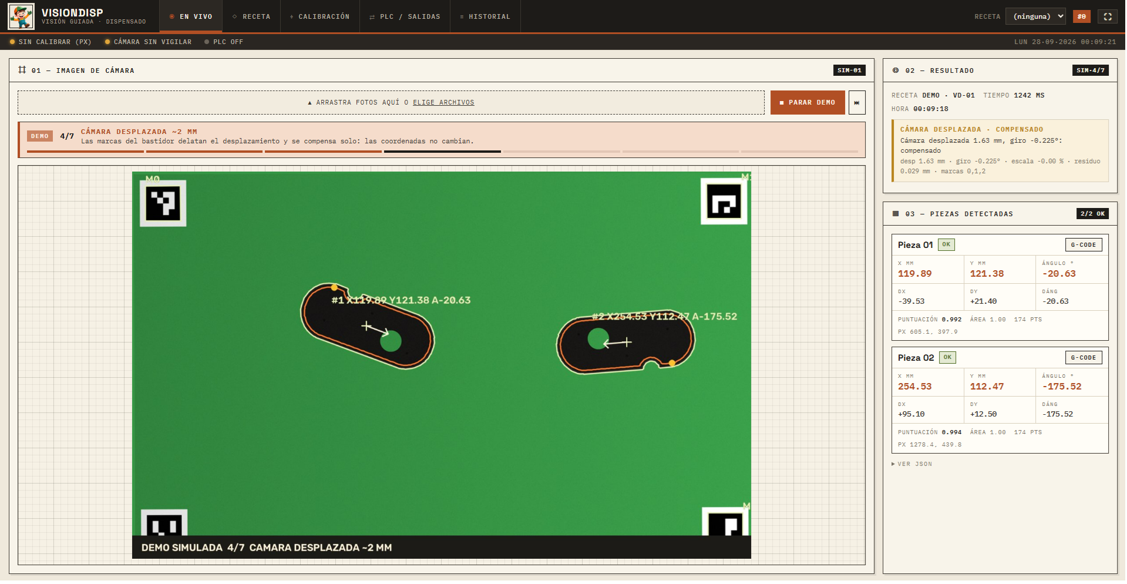The image size is (1127, 584).
Task: Open the Receta tab
Action: pos(251,16)
